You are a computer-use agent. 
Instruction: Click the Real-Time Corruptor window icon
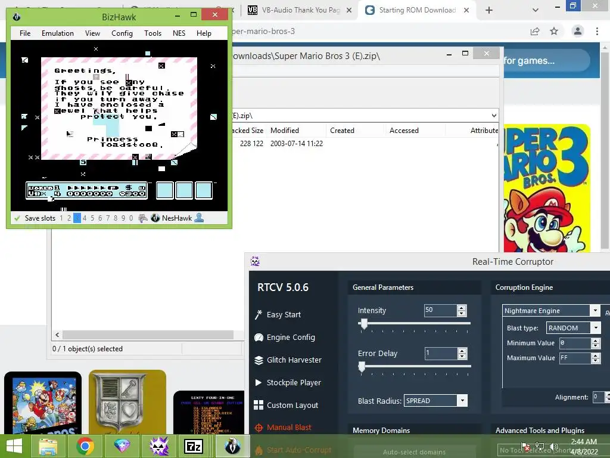click(x=255, y=261)
